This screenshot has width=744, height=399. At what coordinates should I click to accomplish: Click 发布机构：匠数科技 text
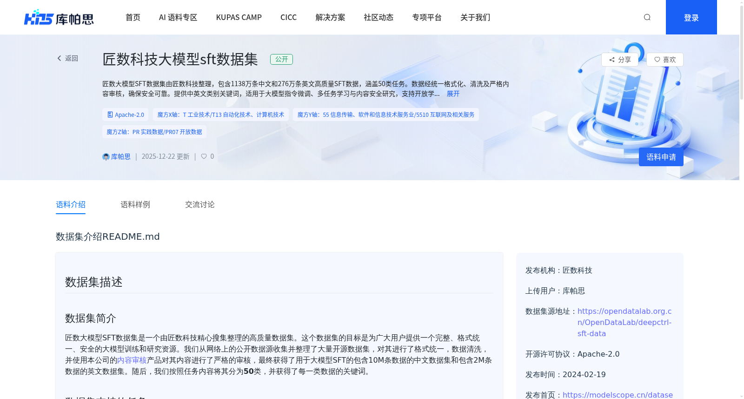point(559,271)
